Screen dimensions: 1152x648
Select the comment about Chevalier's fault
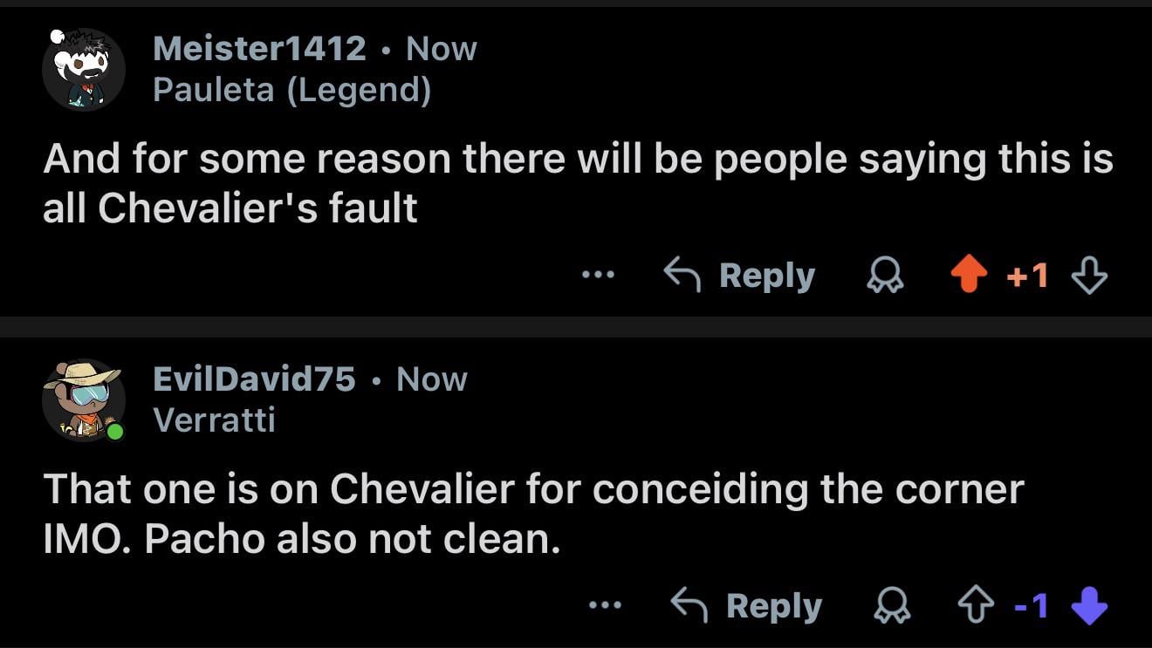(576, 183)
